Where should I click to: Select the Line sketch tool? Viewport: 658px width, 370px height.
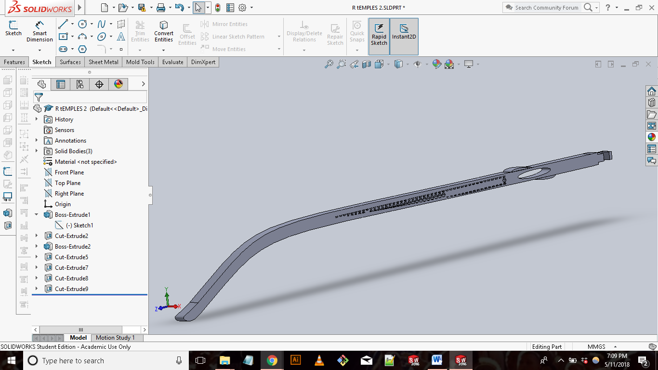point(63,24)
